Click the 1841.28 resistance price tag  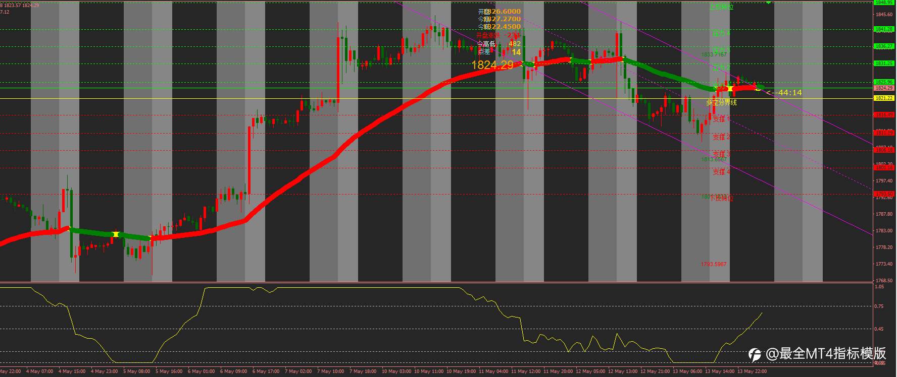tap(884, 29)
